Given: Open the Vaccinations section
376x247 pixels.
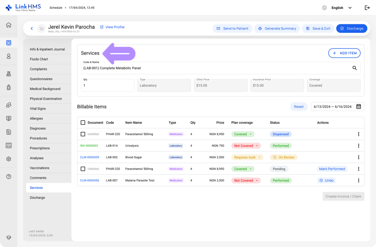Looking at the screenshot, I should point(39,168).
